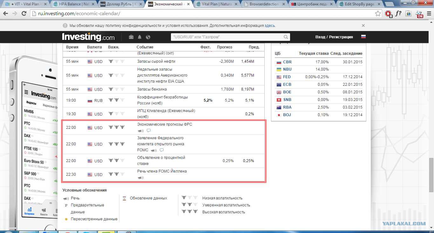Click the extension icon labeled ON

419,14
